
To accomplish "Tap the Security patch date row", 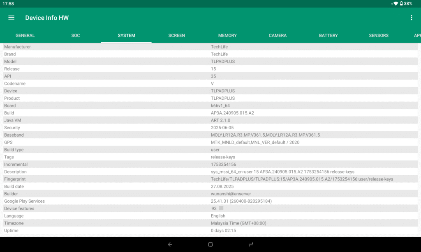I will point(222,128).
